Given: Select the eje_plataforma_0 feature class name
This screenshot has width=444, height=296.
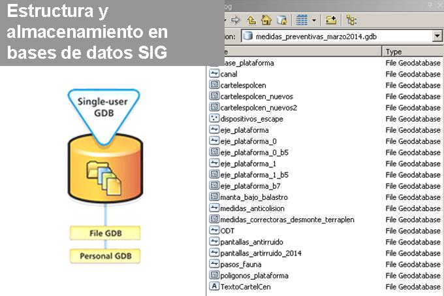Looking at the screenshot, I should click(248, 141).
